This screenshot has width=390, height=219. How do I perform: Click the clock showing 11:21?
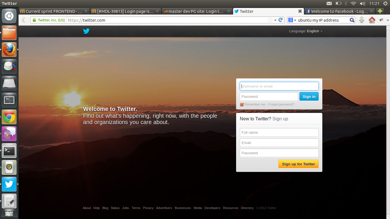coord(374,3)
